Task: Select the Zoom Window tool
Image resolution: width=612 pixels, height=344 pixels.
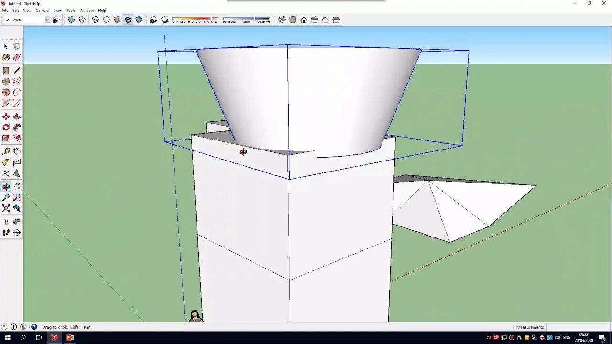Action: [x=17, y=197]
